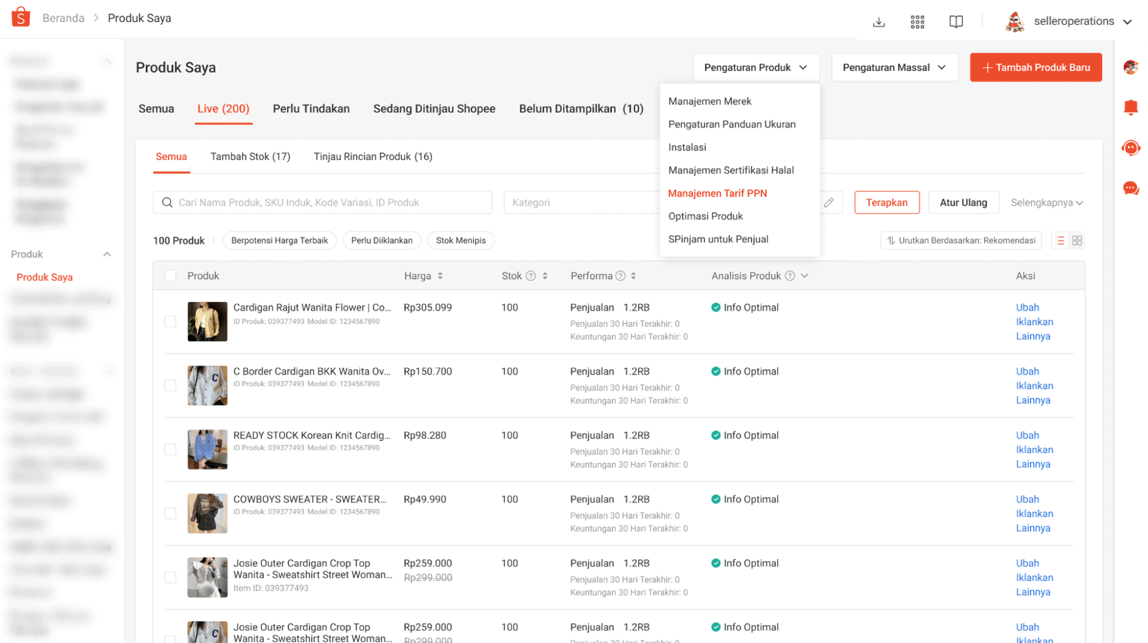The height and width of the screenshot is (643, 1148).
Task: Expand Selengkapnya filter options
Action: (x=1047, y=203)
